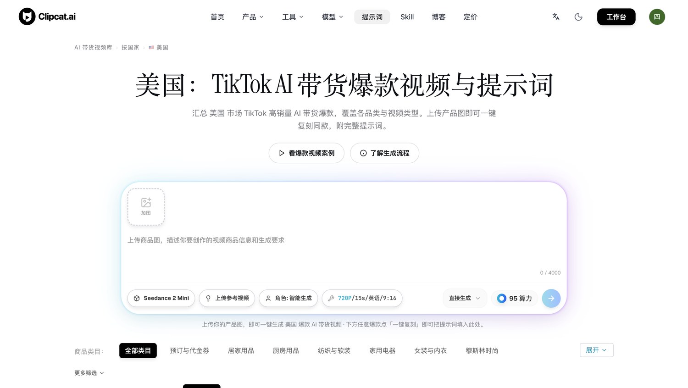This screenshot has height=388, width=688.
Task: Click the 95 算力 credits indicator
Action: [x=515, y=298]
